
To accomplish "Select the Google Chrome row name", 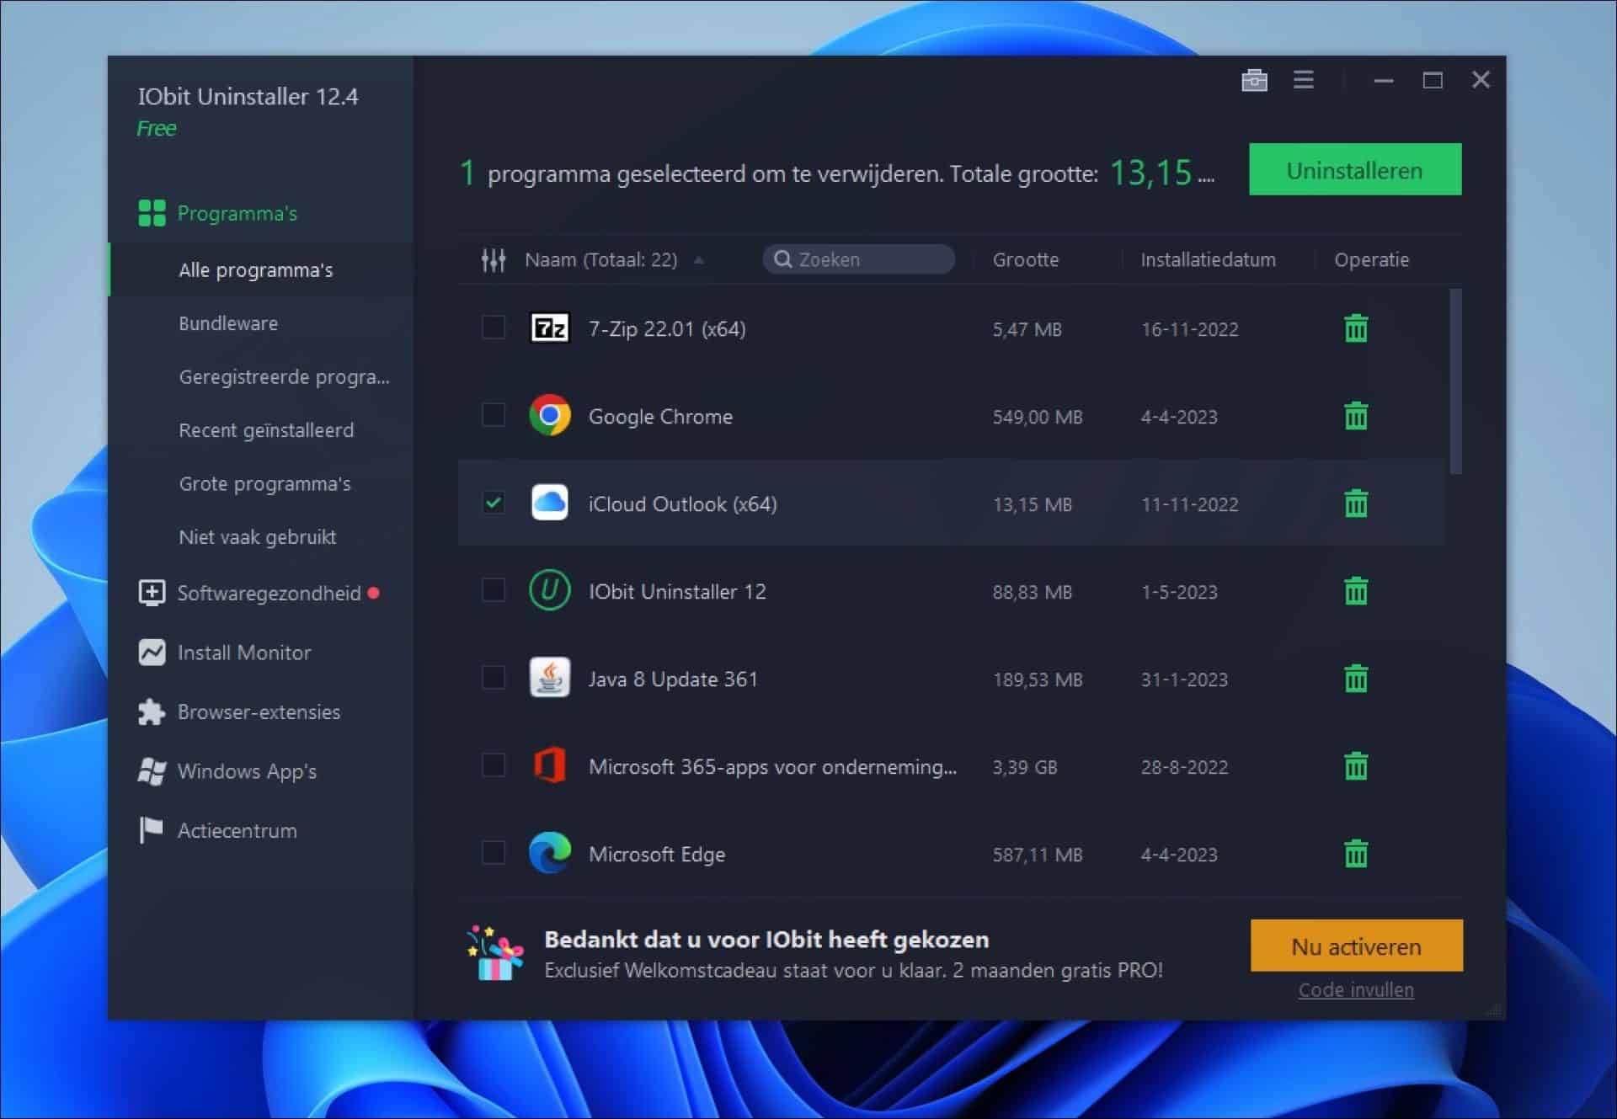I will pos(660,417).
